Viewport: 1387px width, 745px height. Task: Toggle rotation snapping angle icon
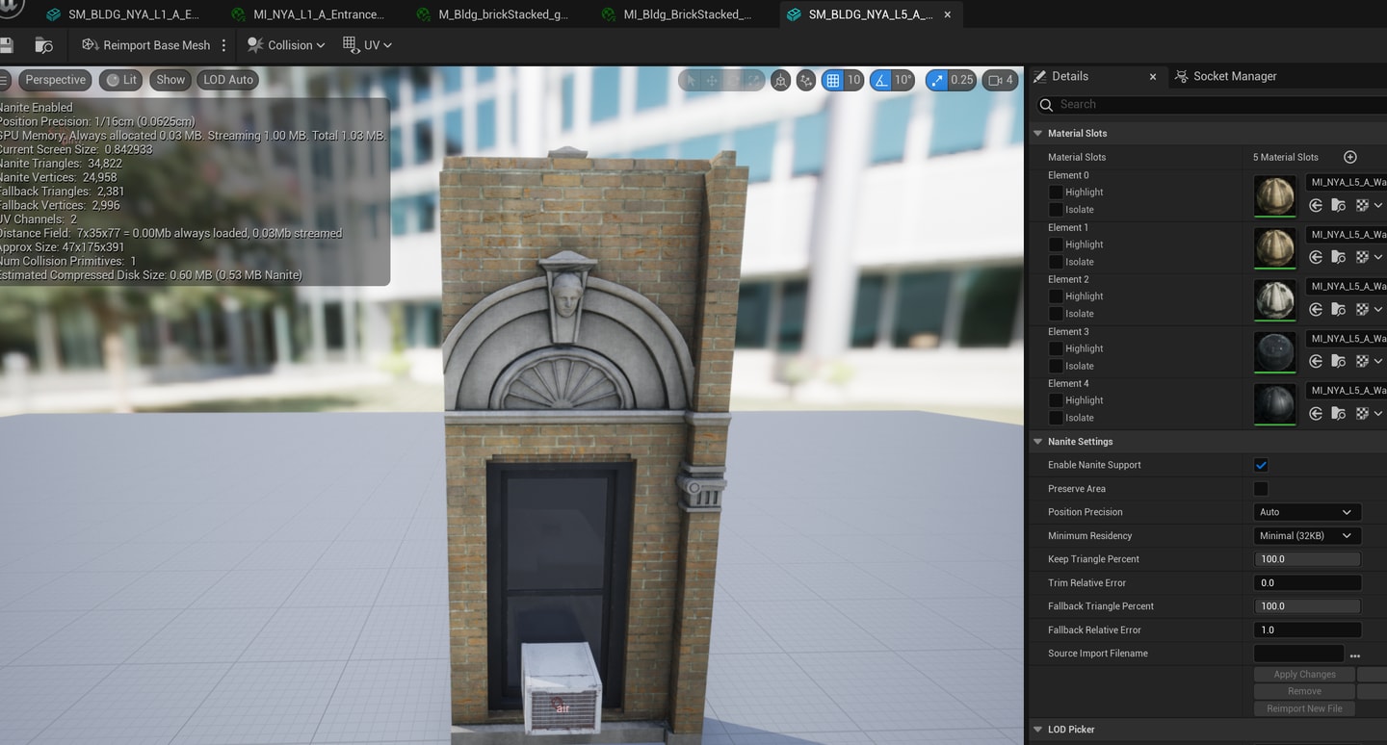880,81
